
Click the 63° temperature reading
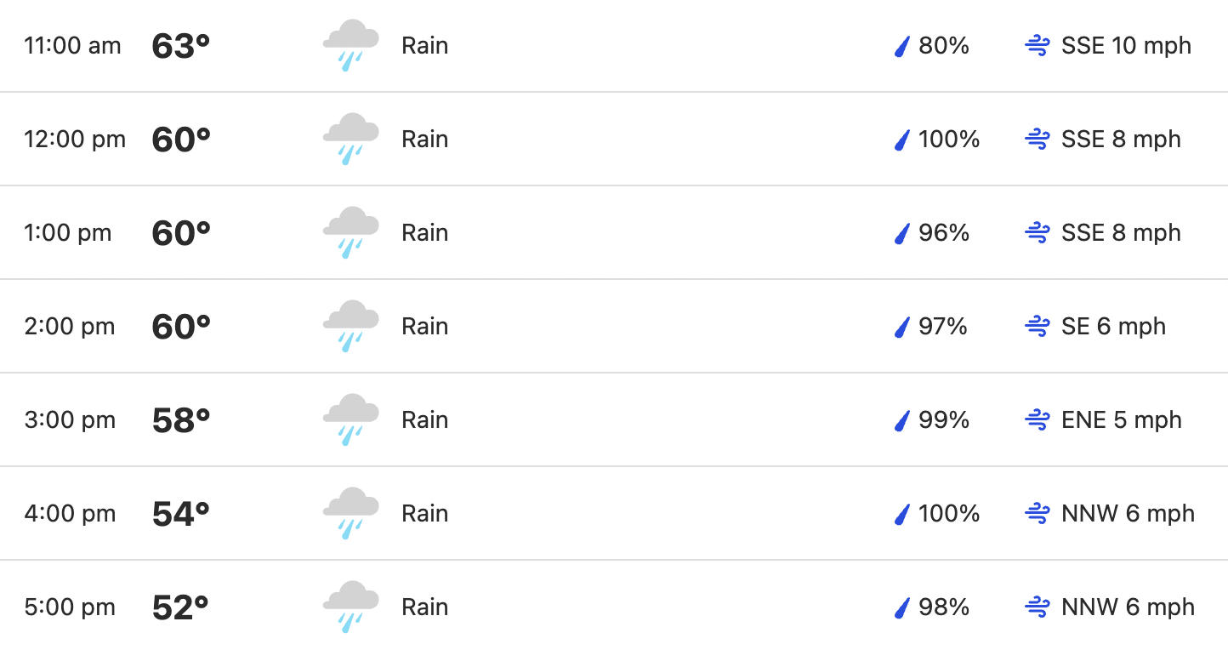click(181, 46)
